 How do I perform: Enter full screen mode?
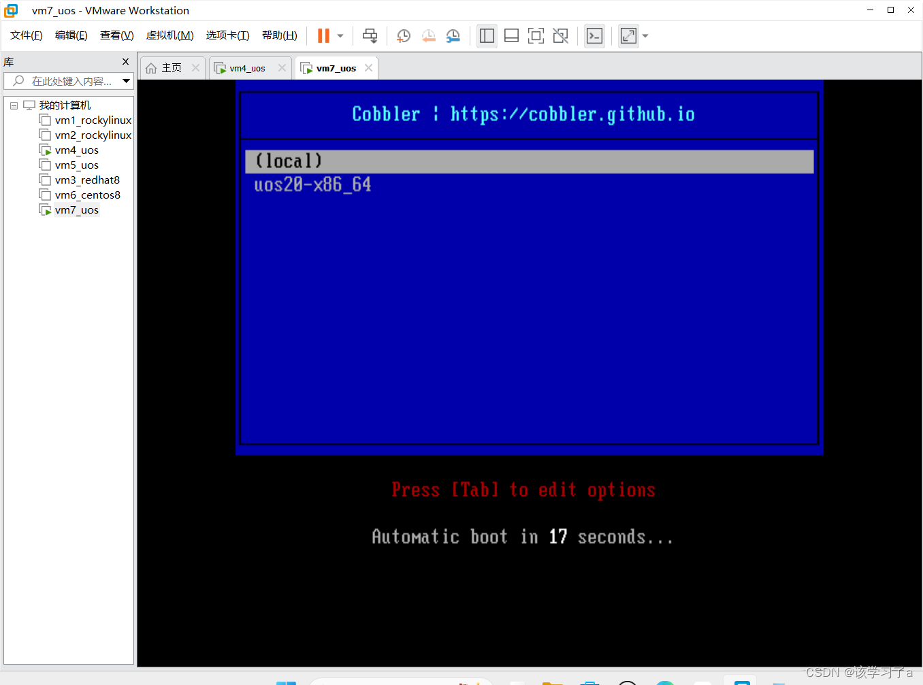coord(536,36)
